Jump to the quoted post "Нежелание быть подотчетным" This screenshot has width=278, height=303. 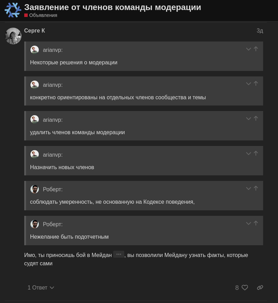coord(256,223)
